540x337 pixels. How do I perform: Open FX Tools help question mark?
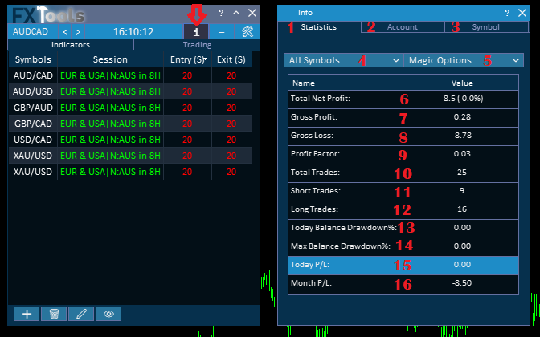tap(221, 13)
